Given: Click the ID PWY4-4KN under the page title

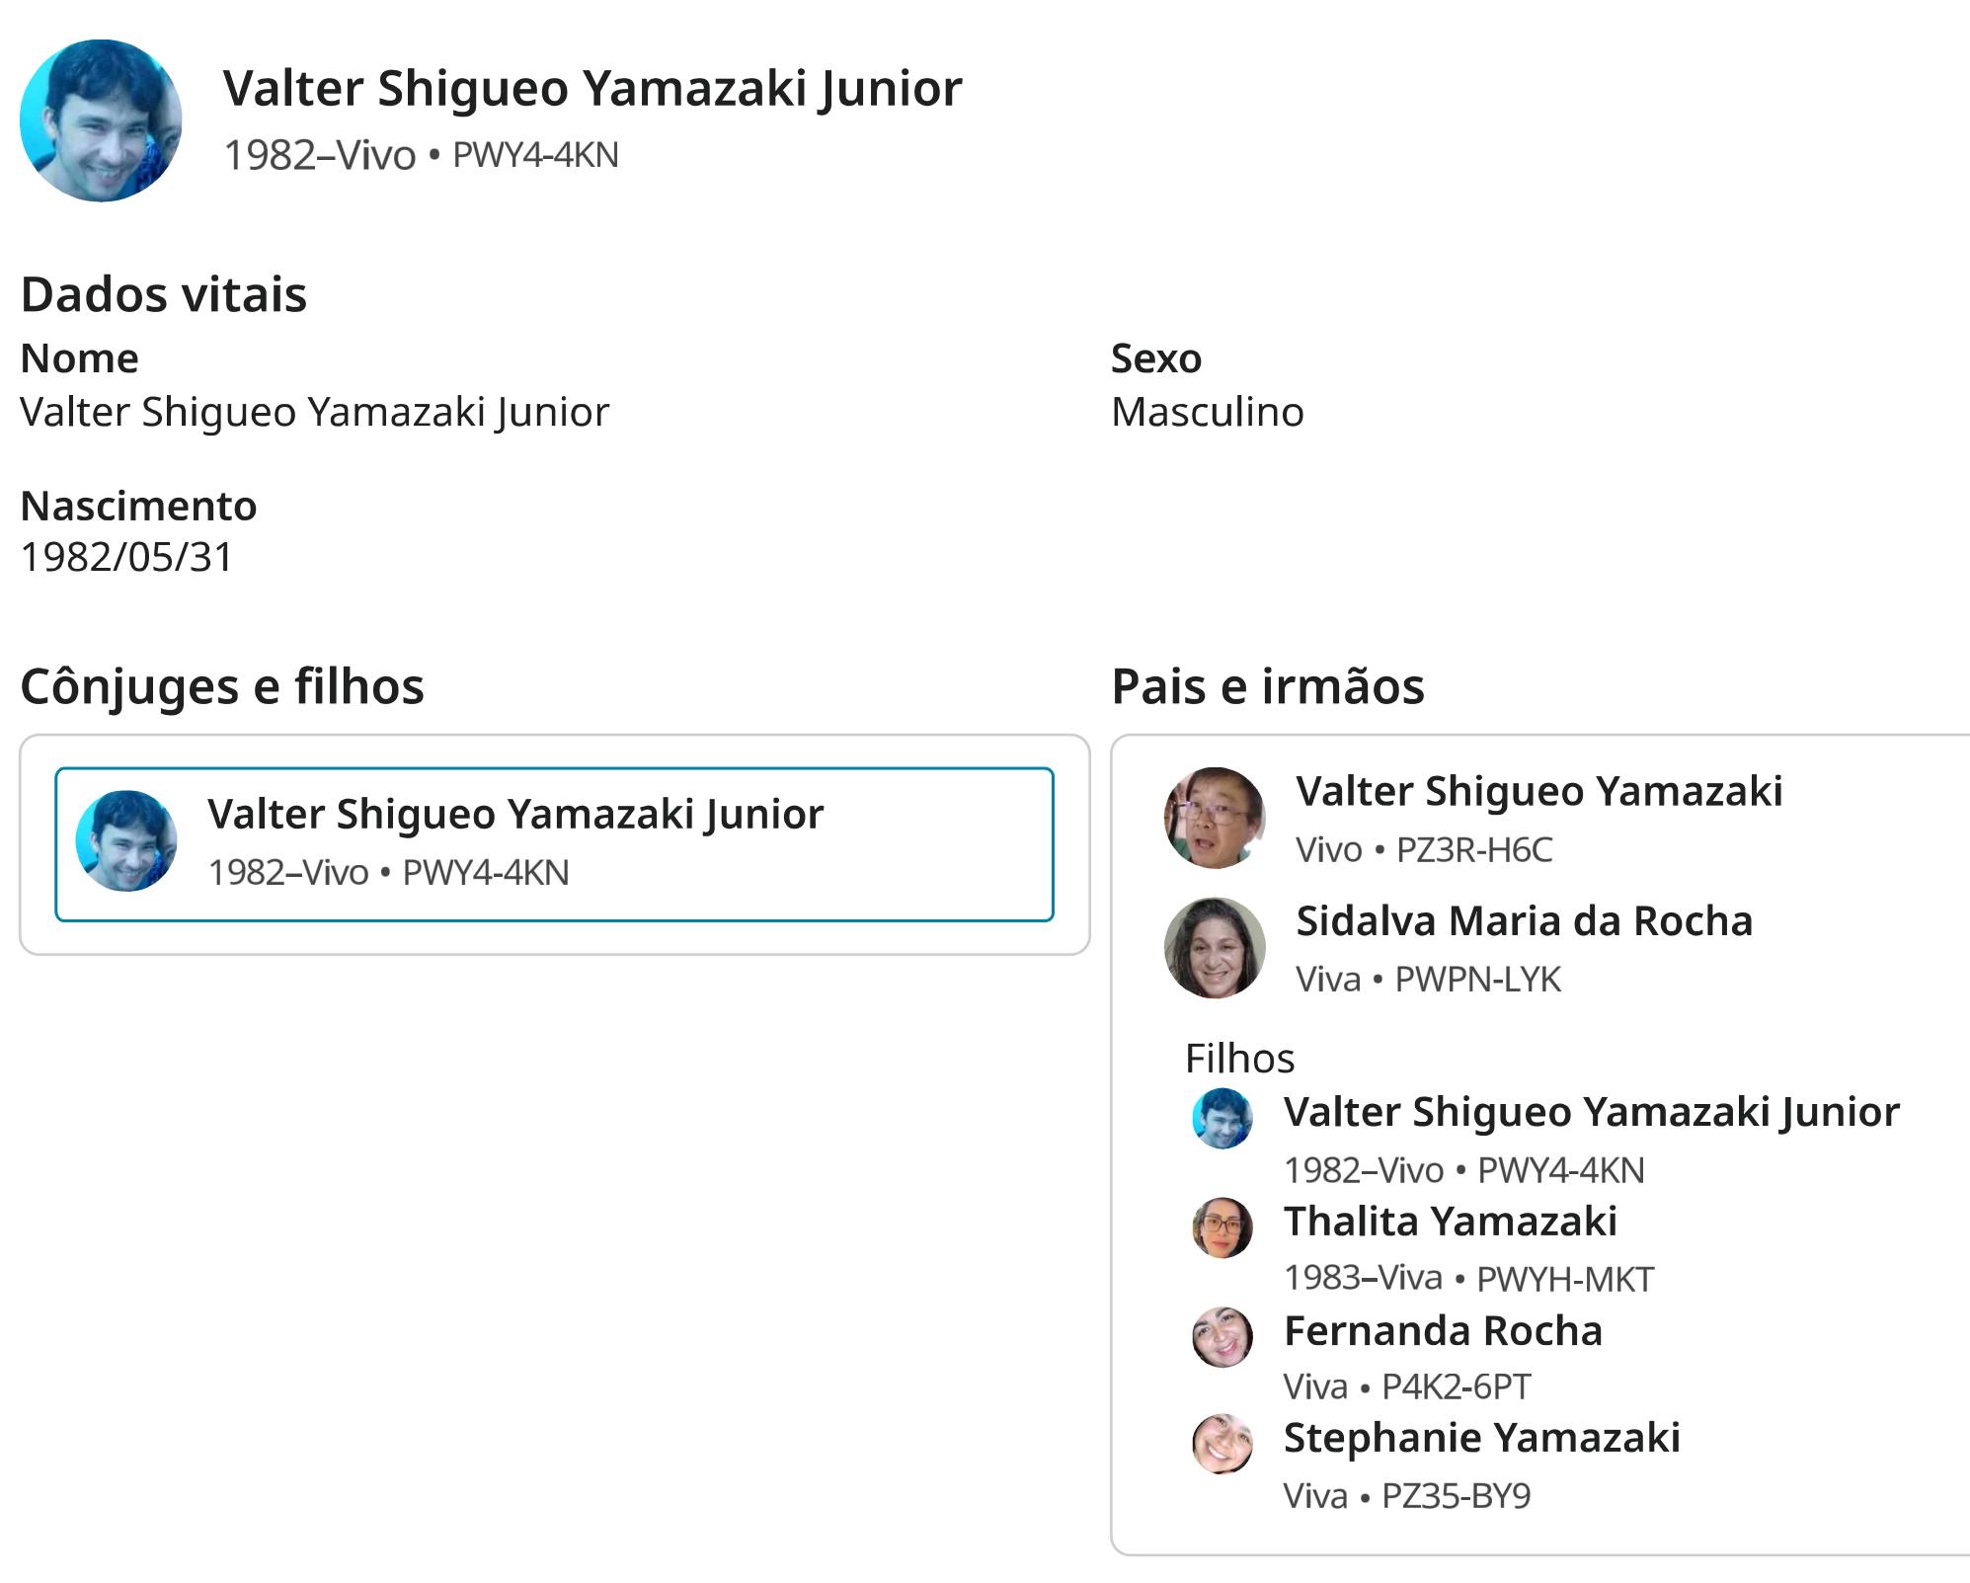Looking at the screenshot, I should pos(535,155).
